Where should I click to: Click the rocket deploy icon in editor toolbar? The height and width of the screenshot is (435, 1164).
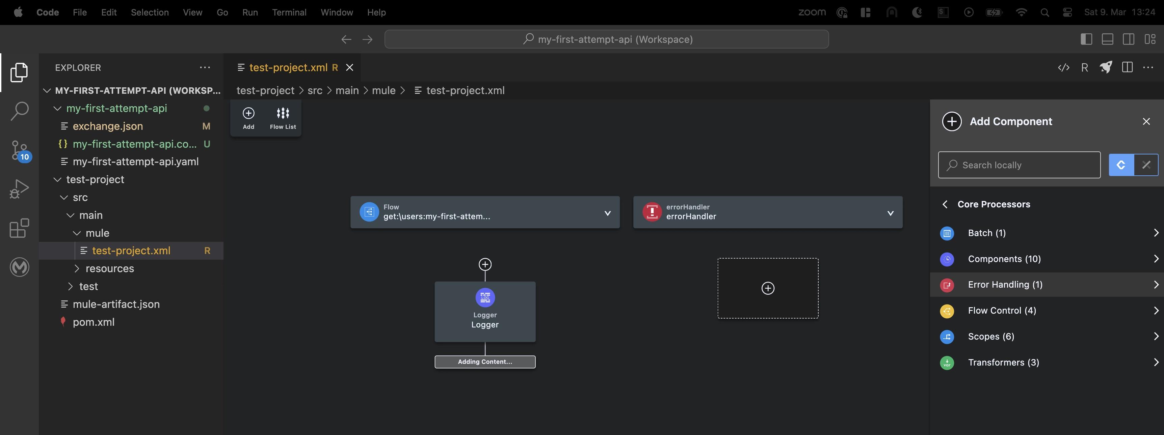coord(1105,67)
